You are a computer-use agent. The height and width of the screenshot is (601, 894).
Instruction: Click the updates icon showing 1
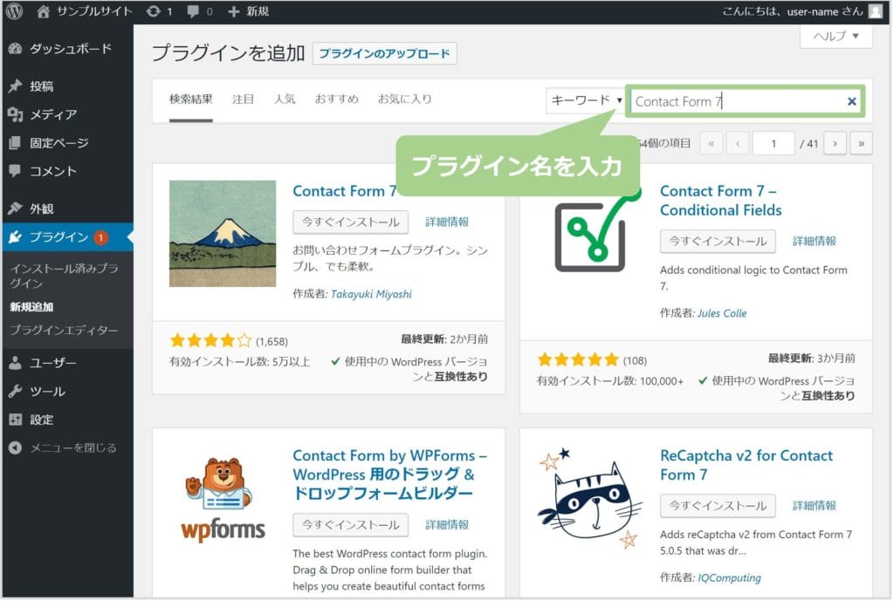(x=153, y=11)
